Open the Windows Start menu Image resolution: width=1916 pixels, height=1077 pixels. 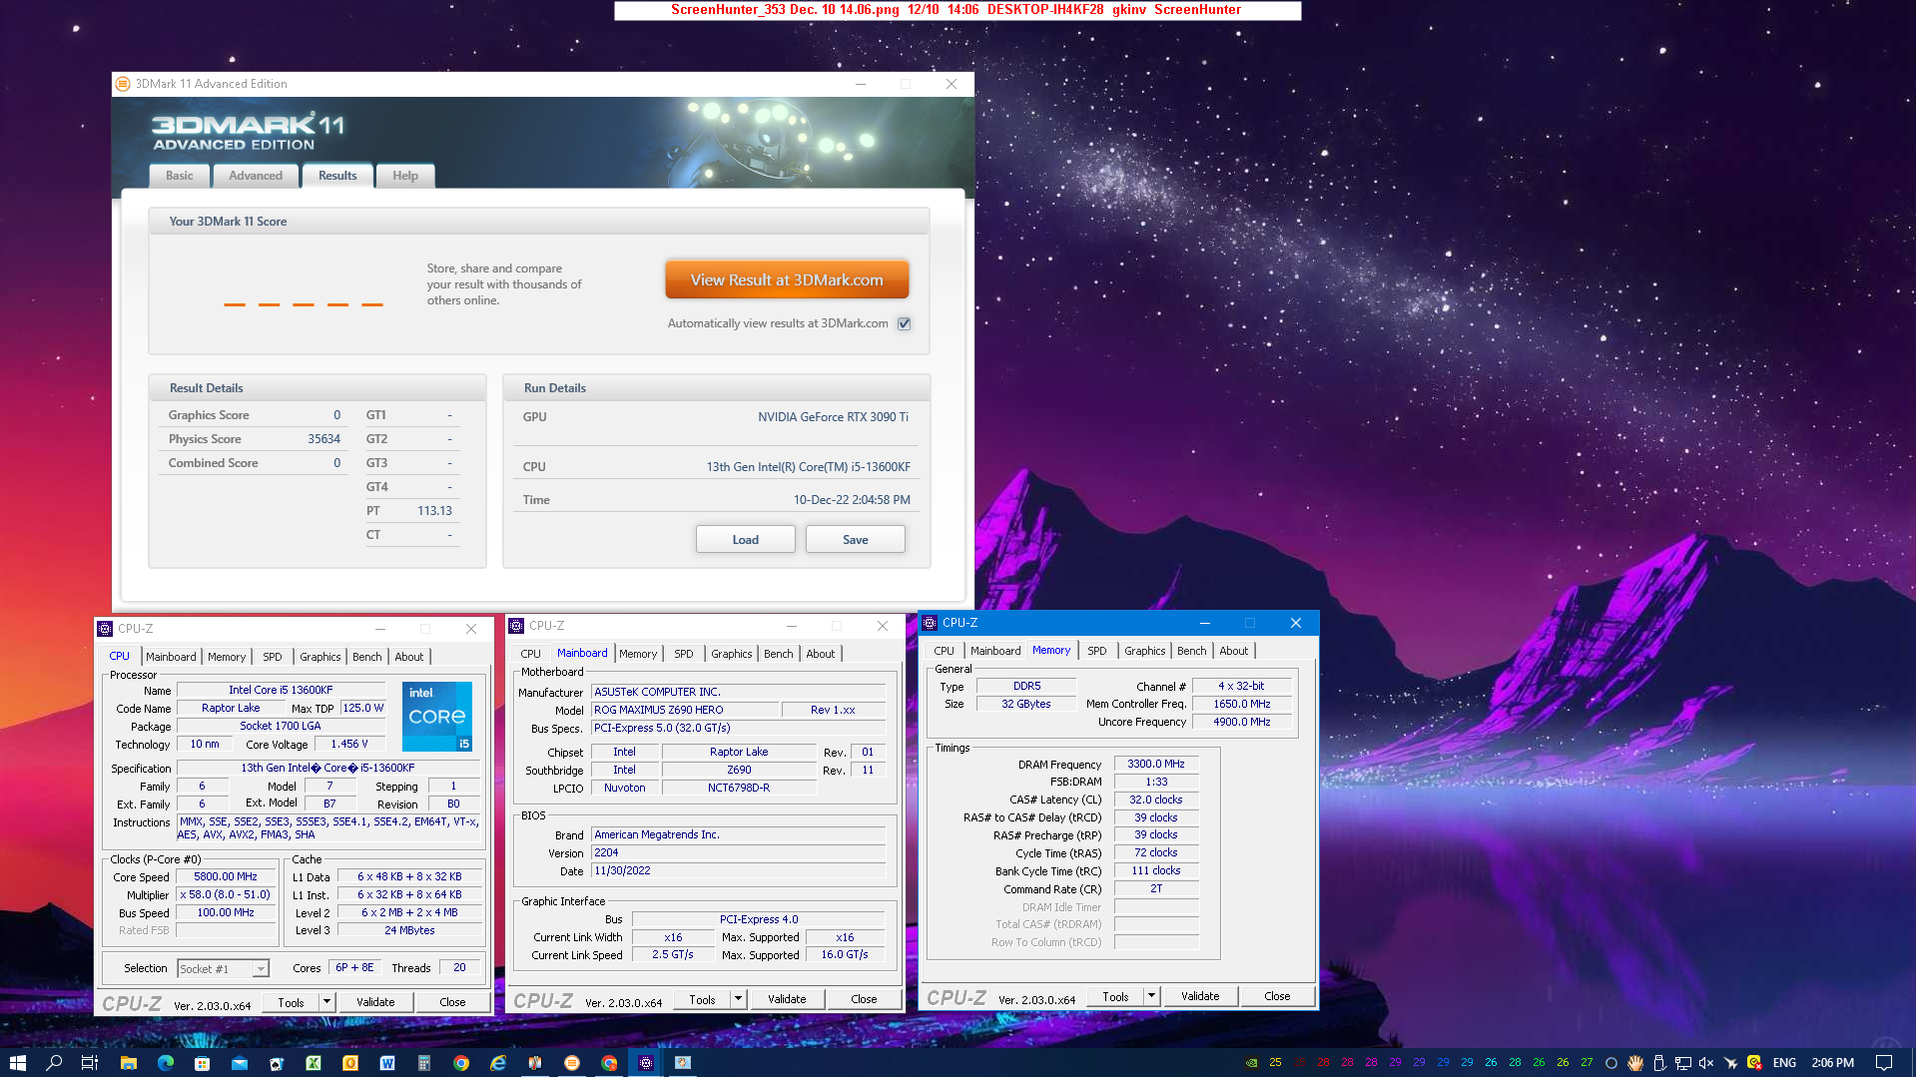tap(17, 1062)
